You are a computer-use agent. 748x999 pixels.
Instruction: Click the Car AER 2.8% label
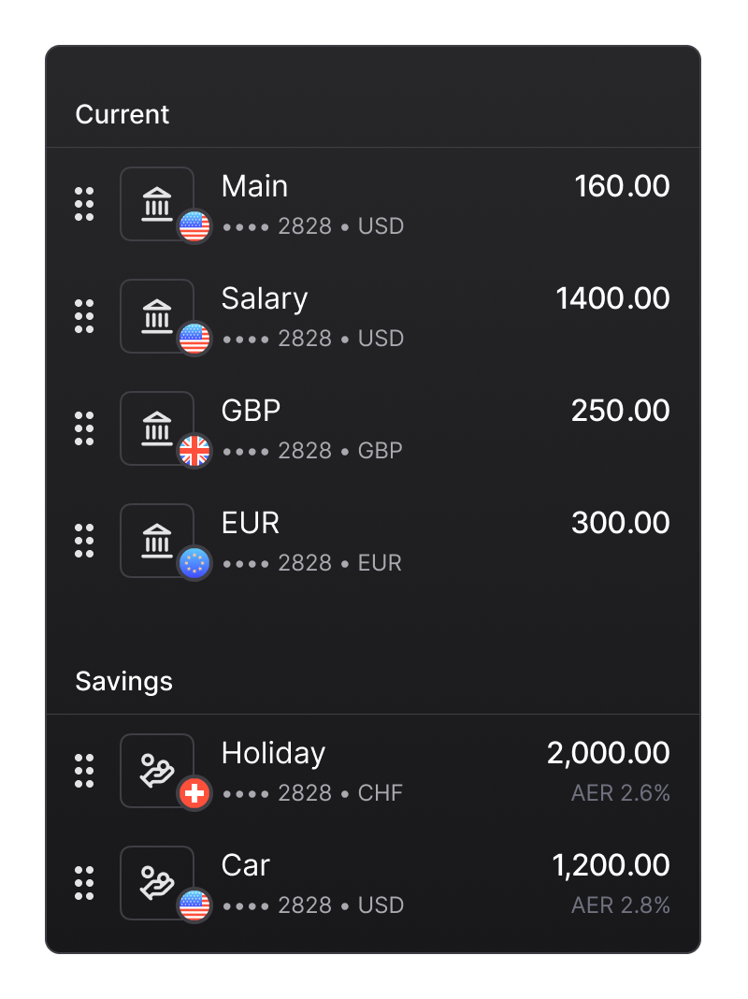[621, 905]
